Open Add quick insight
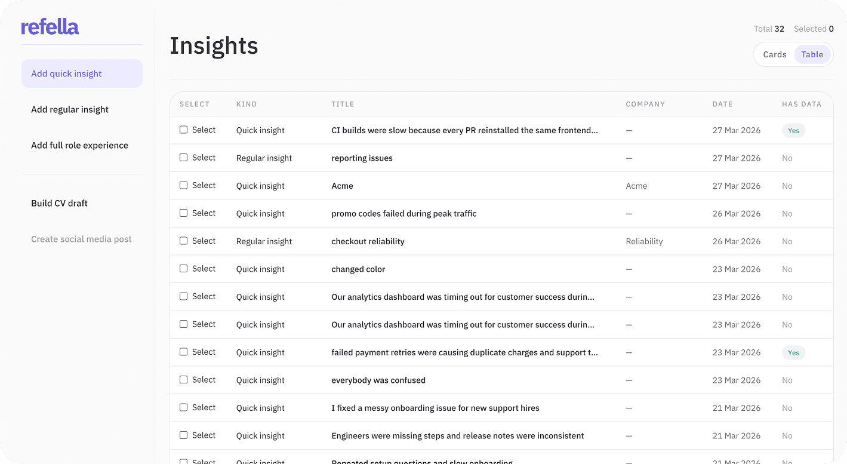 point(82,73)
